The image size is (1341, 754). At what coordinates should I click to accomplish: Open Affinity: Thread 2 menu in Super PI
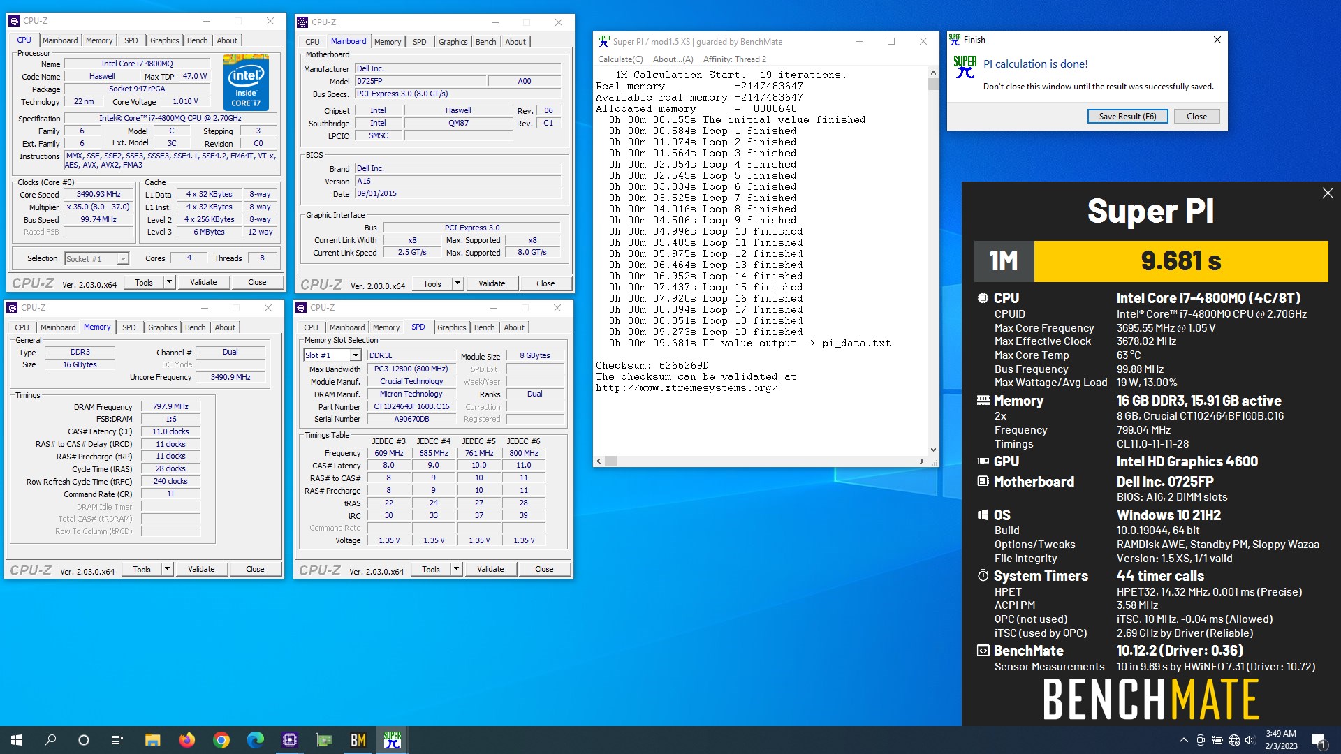734,59
